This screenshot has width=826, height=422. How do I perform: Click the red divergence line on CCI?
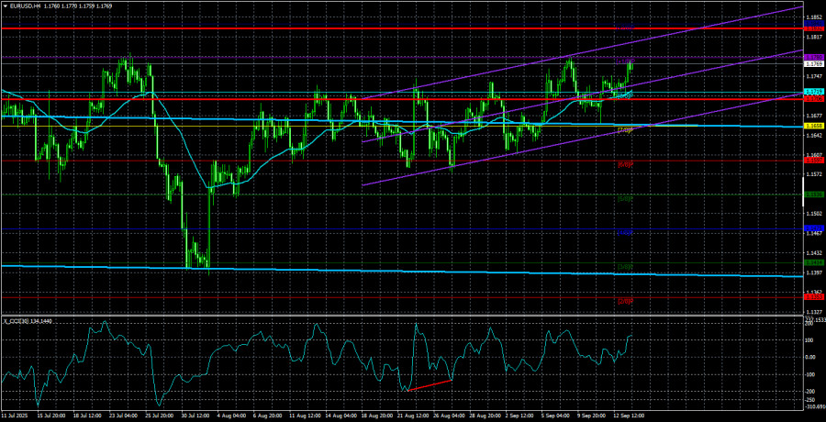pyautogui.click(x=430, y=384)
